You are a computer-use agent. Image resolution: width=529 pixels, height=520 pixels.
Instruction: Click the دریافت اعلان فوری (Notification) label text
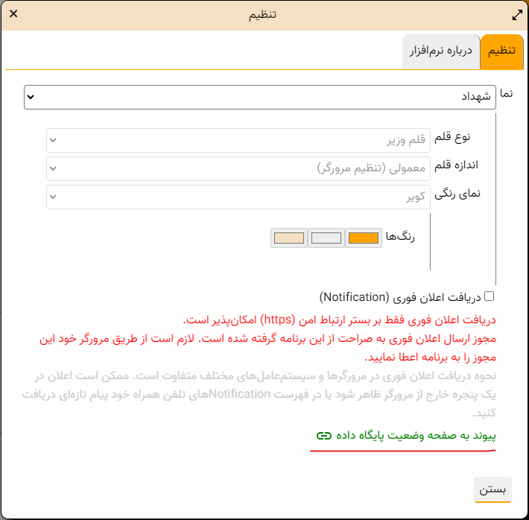tap(401, 297)
